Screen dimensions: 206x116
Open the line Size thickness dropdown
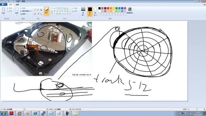(x=83, y=12)
